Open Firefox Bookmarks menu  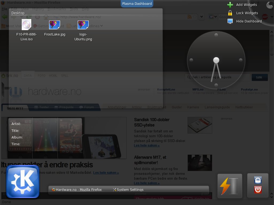click(57, 9)
